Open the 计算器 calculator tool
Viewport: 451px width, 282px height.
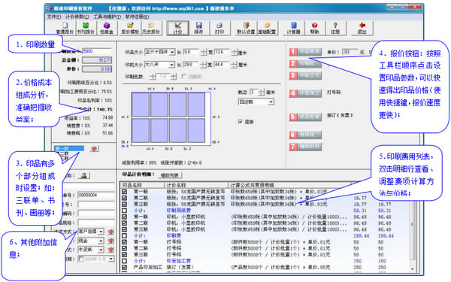(x=294, y=29)
